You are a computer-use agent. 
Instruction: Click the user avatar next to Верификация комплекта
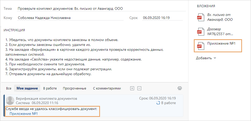[10, 100]
